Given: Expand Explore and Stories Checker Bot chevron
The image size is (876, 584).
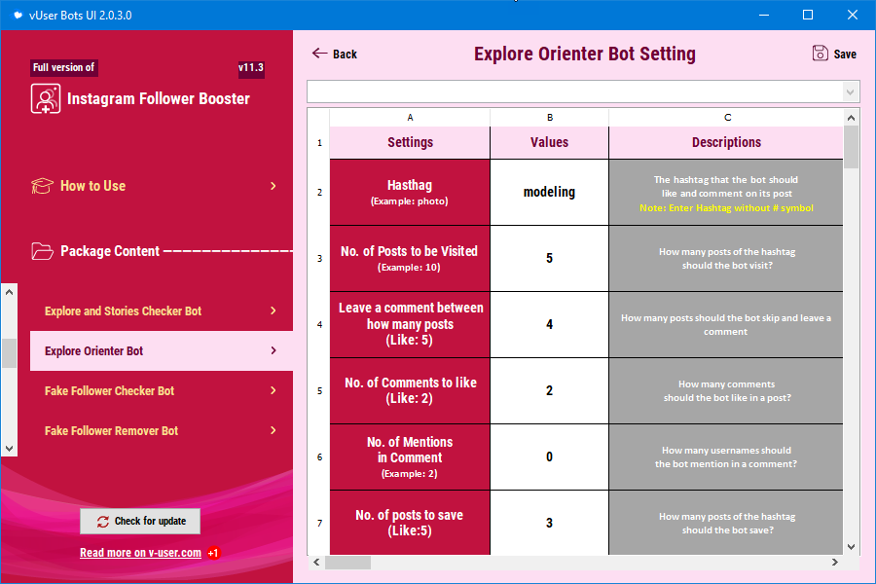Looking at the screenshot, I should 274,310.
